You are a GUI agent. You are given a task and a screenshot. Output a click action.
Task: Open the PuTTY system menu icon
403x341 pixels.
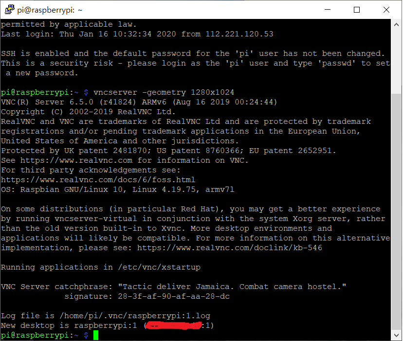pos(10,10)
